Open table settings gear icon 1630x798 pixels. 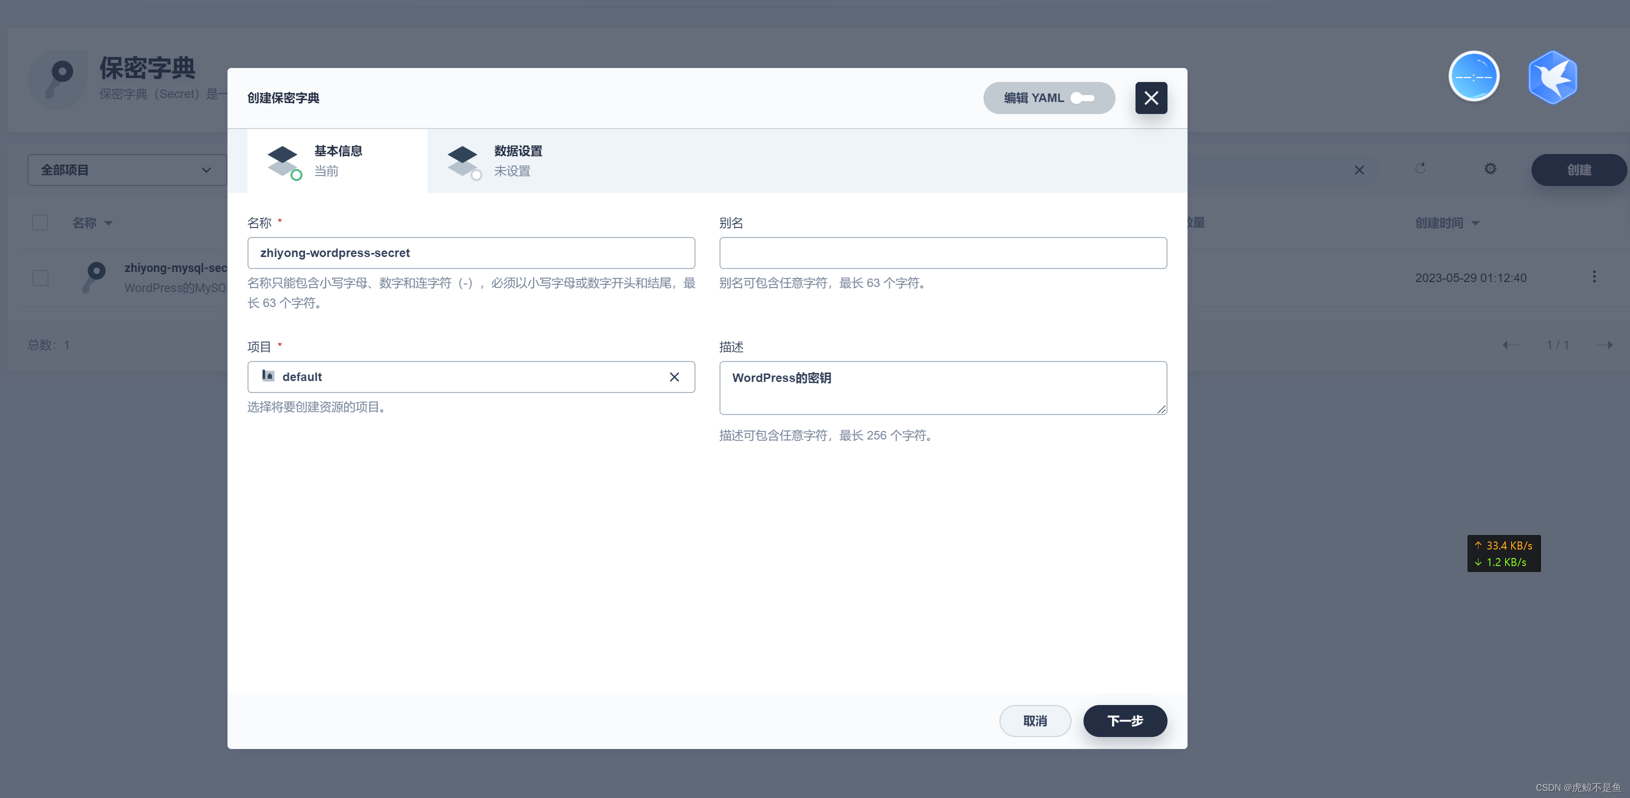click(x=1490, y=168)
